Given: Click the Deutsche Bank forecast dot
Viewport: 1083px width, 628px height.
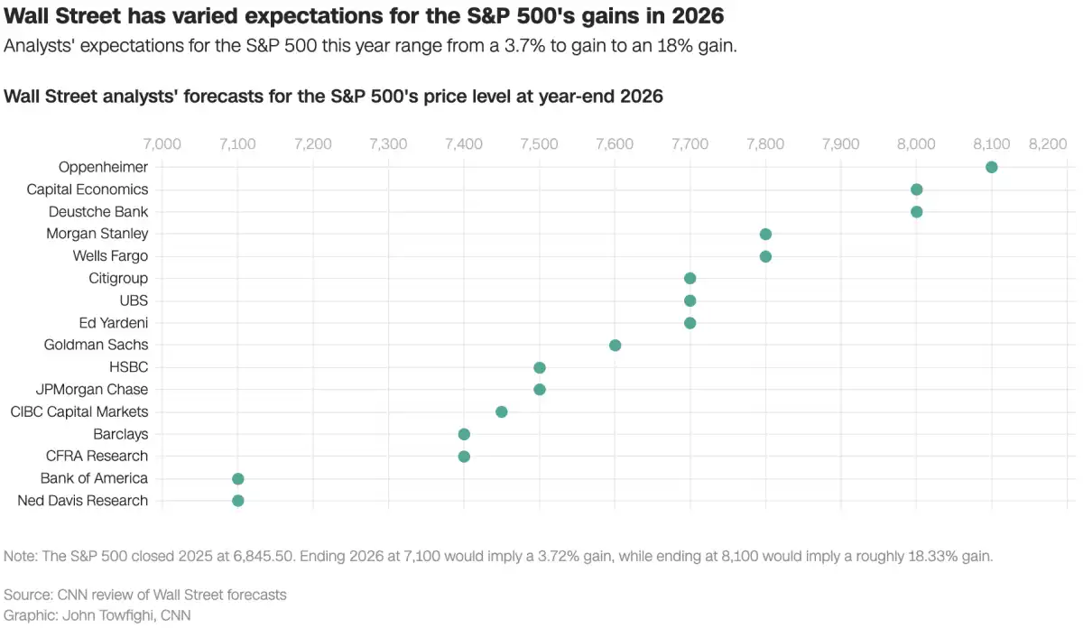Looking at the screenshot, I should (x=916, y=212).
